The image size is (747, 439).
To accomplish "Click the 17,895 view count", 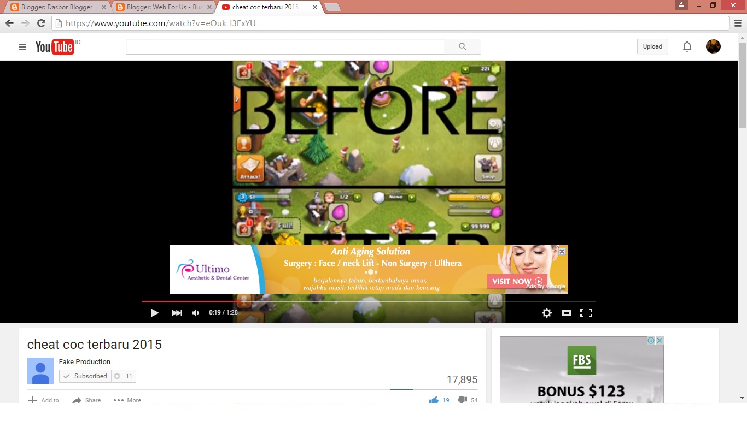I will pyautogui.click(x=462, y=379).
